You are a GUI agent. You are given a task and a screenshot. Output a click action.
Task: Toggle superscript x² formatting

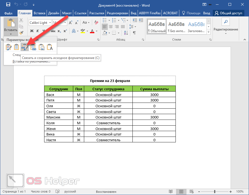point(65,31)
